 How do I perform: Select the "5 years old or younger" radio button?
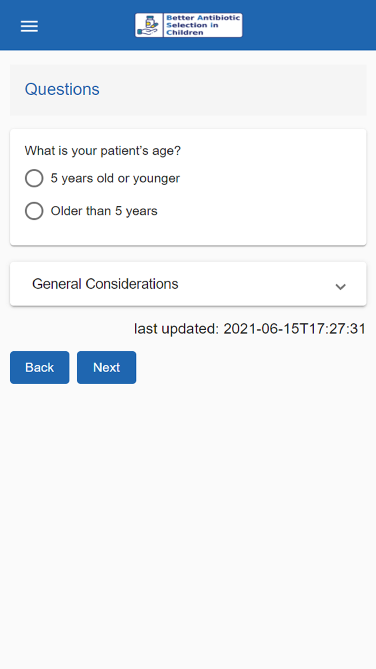pos(34,179)
